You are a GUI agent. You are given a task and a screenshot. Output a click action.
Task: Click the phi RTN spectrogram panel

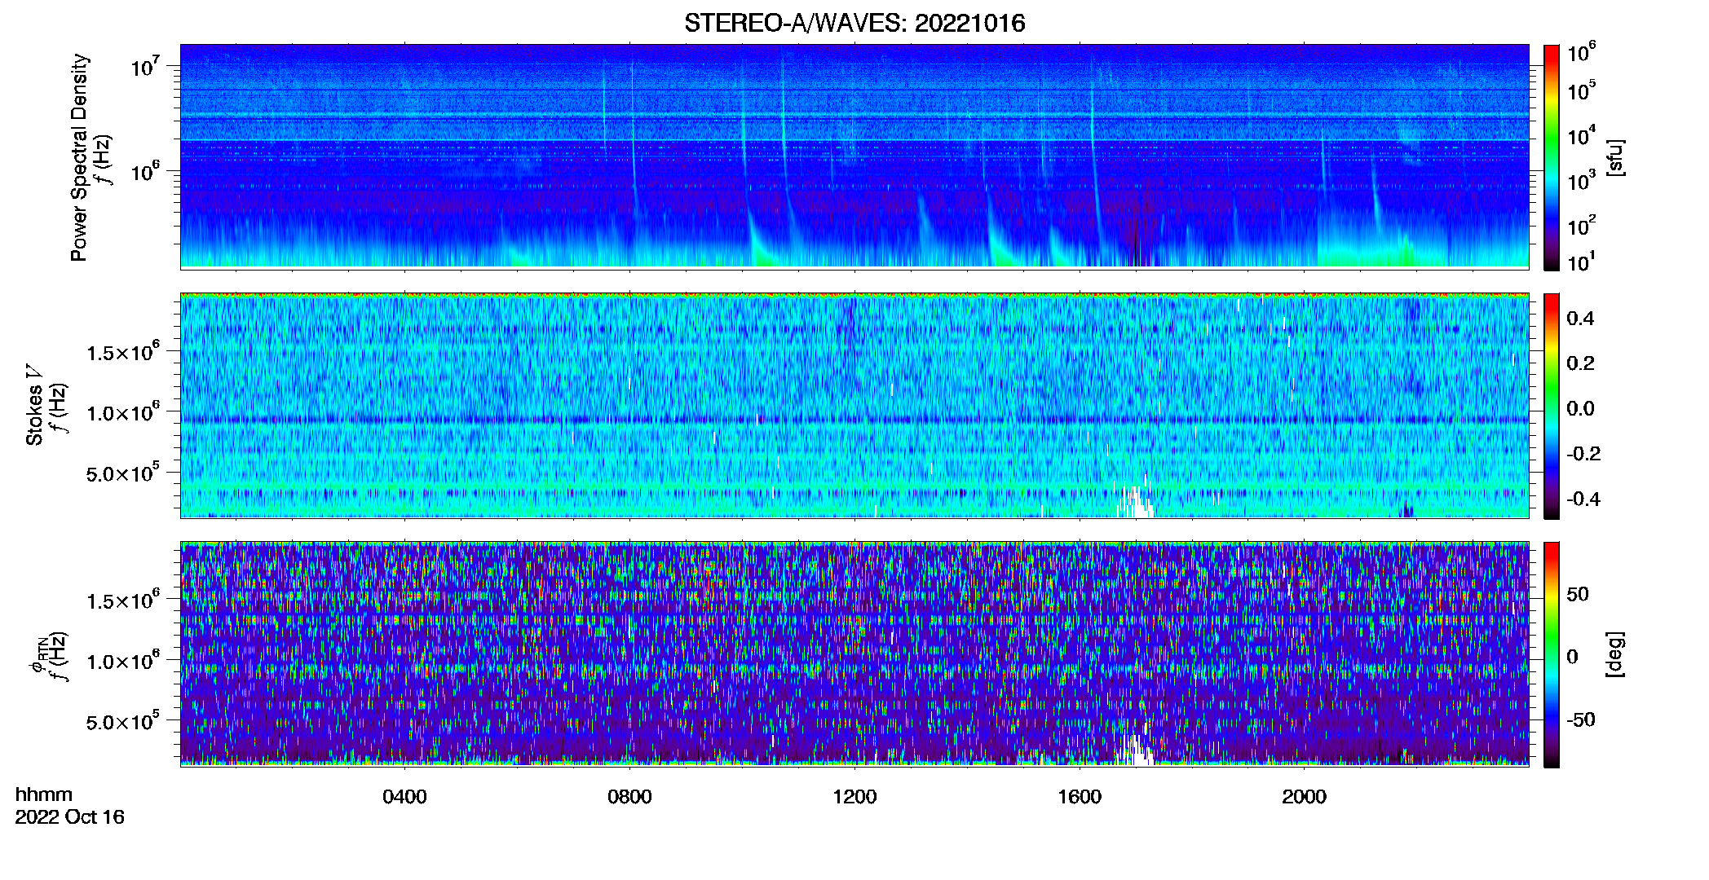pyautogui.click(x=854, y=654)
